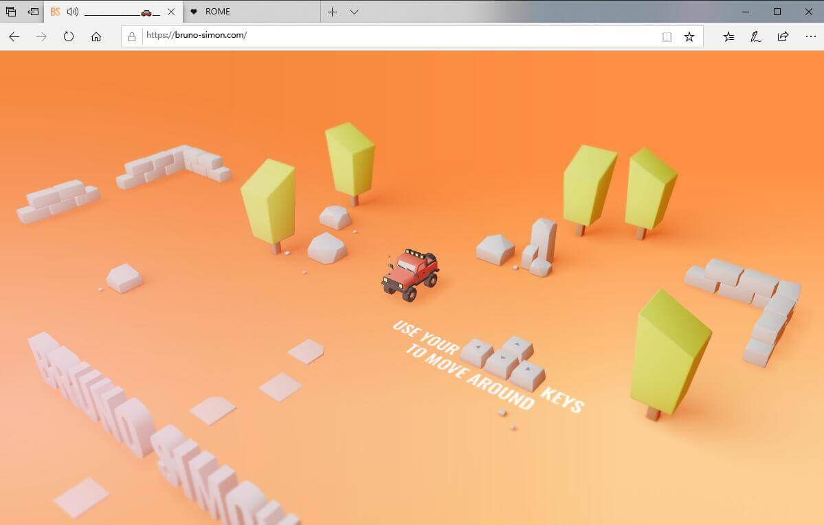The width and height of the screenshot is (824, 525).
Task: Refresh the bruno-simon.com page
Action: 69,37
